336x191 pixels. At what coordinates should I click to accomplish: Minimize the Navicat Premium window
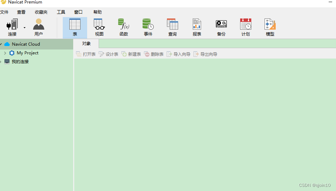[x=330, y=2]
